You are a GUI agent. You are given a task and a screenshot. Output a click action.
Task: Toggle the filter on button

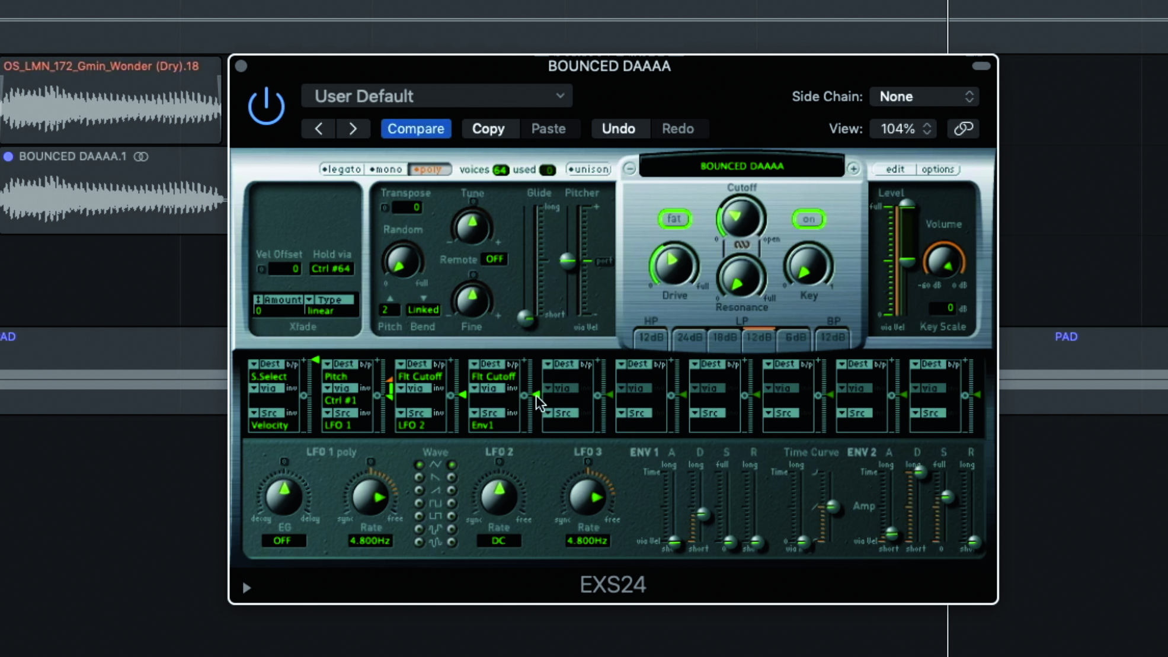tap(809, 219)
